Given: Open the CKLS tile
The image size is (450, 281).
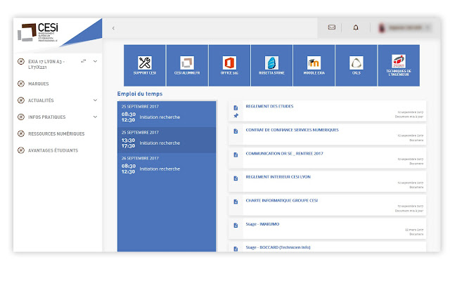Looking at the screenshot, I should tap(356, 65).
